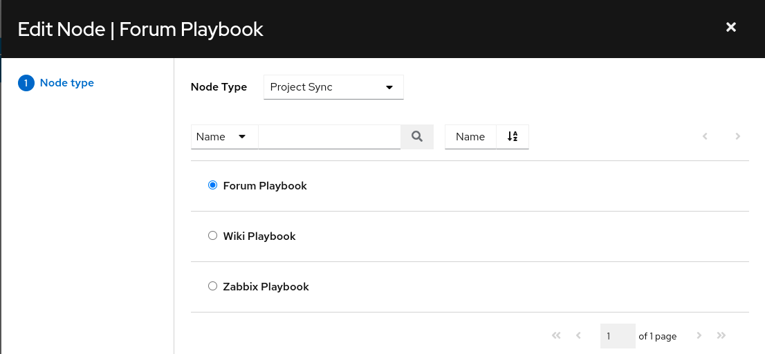Go to next page in bottom pagination
Screen dimensions: 765x354
click(x=699, y=336)
